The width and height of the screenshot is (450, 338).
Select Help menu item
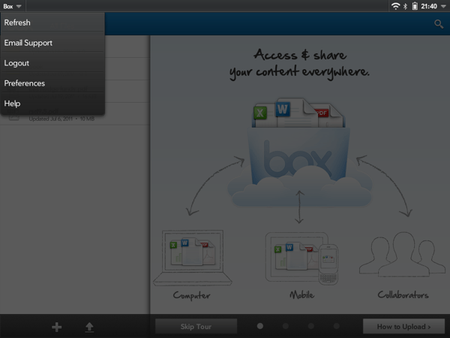pyautogui.click(x=52, y=103)
